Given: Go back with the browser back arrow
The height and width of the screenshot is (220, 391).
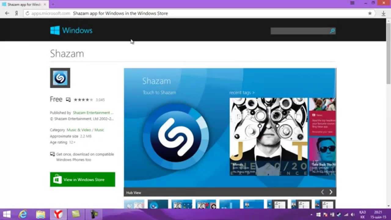Looking at the screenshot, I should 7,13.
